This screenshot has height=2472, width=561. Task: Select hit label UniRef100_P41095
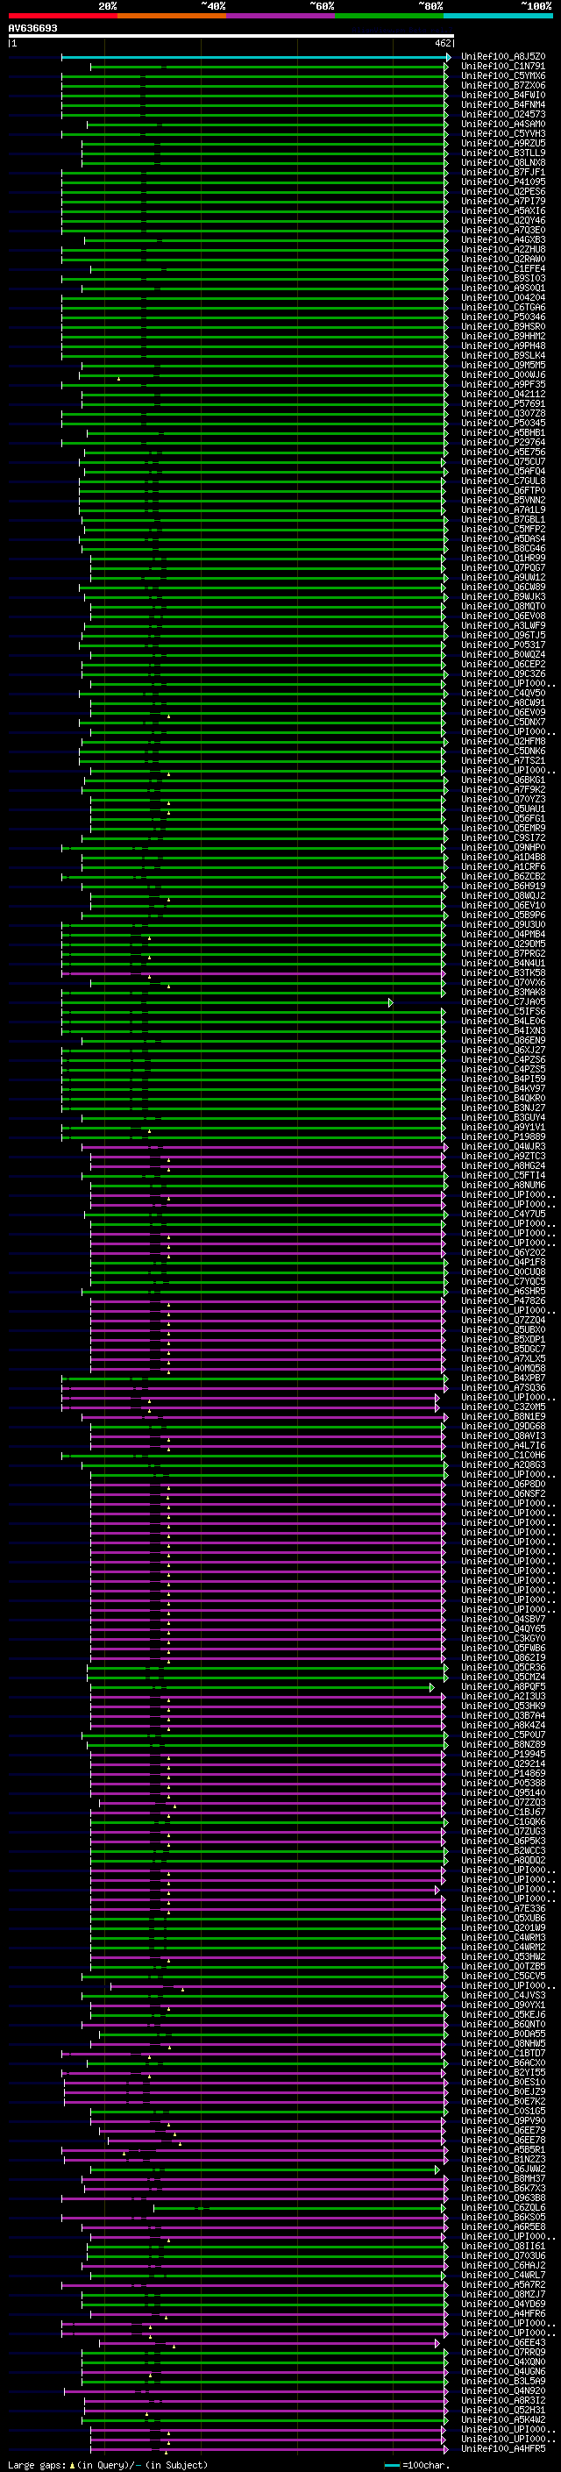[x=503, y=182]
